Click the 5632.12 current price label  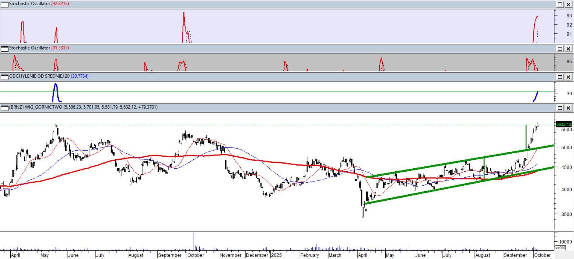(563, 124)
